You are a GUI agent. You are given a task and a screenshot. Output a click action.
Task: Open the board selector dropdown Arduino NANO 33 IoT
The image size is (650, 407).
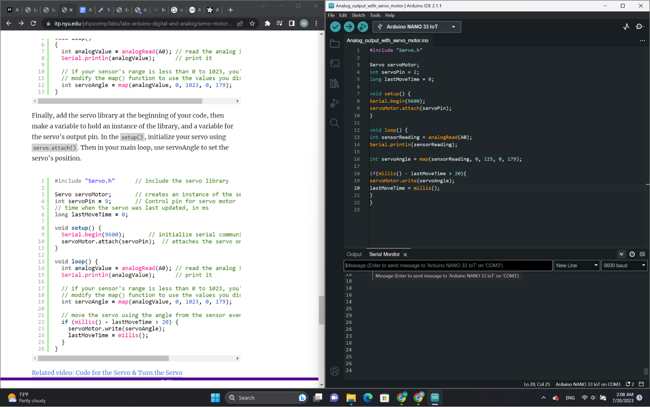[417, 27]
